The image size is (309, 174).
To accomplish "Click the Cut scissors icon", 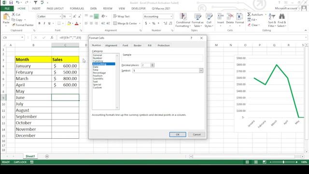I will (x=14, y=14).
